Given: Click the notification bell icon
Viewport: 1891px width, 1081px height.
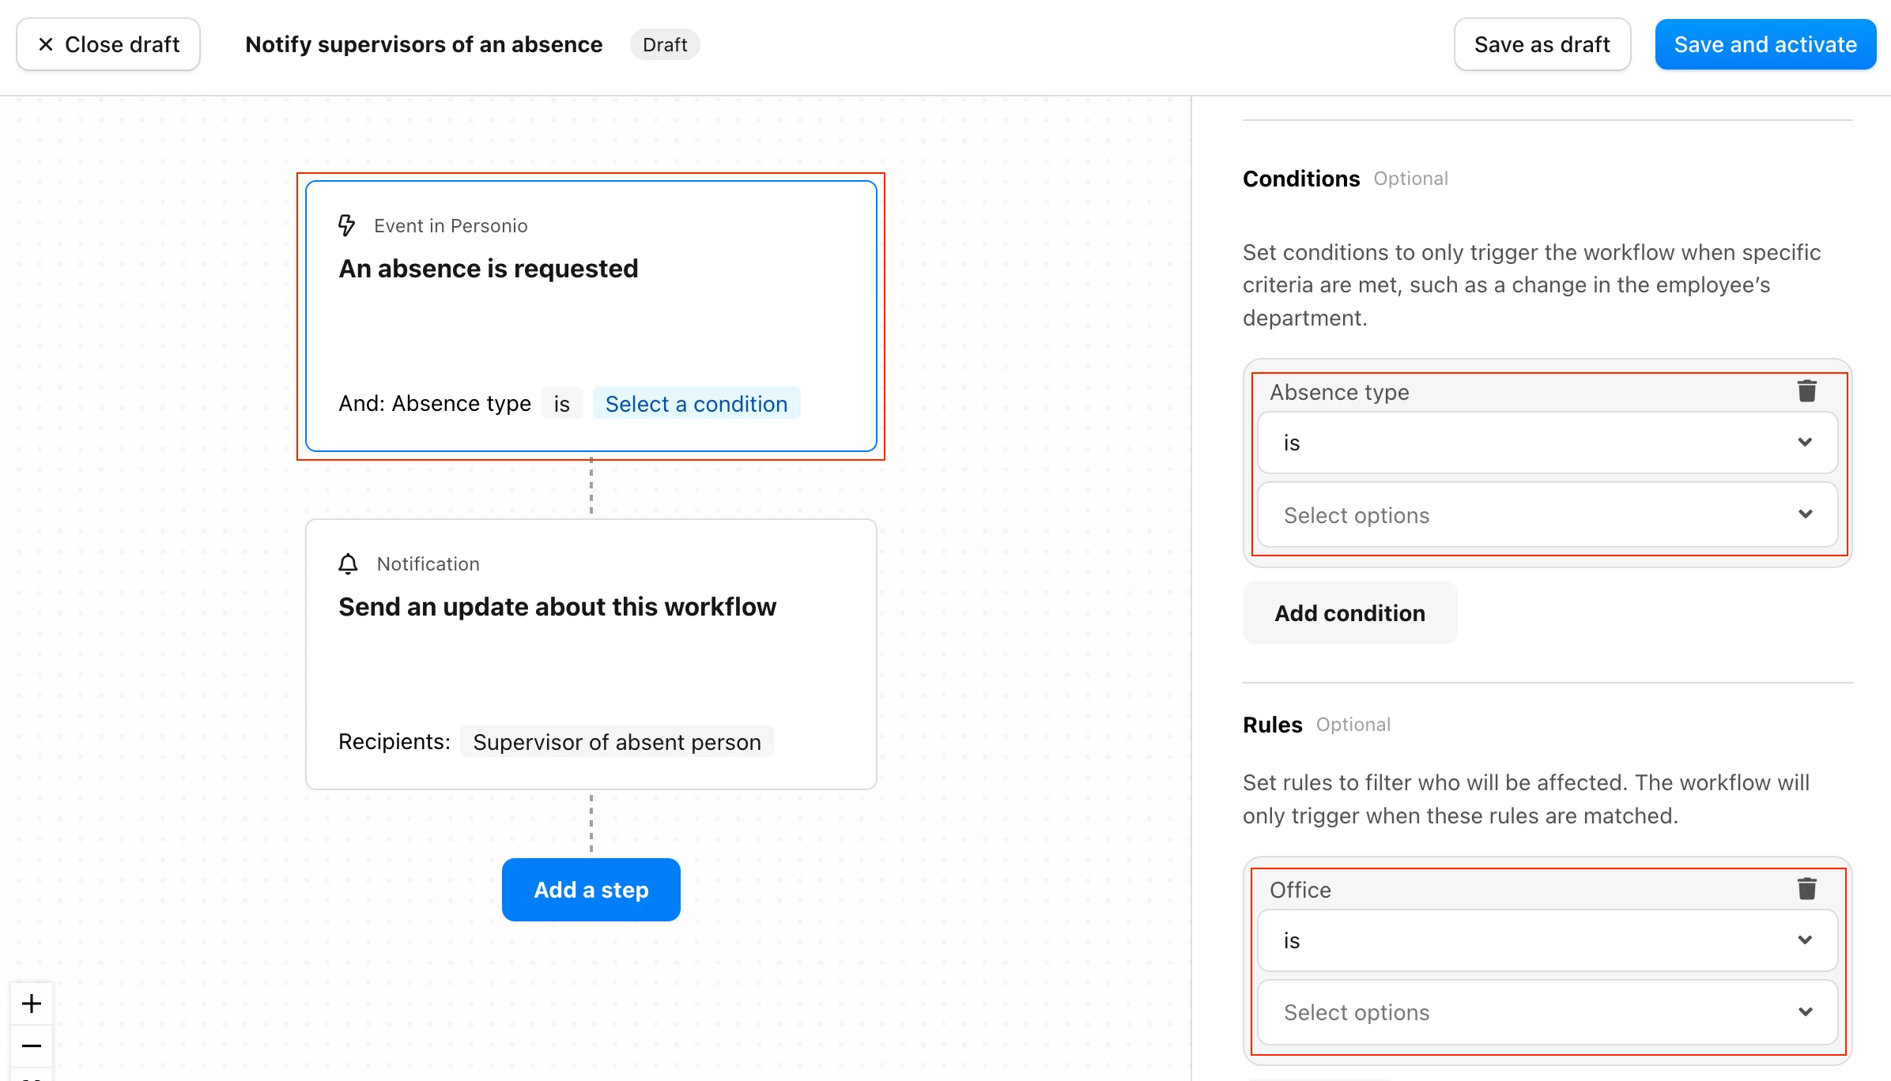Looking at the screenshot, I should pyautogui.click(x=348, y=563).
